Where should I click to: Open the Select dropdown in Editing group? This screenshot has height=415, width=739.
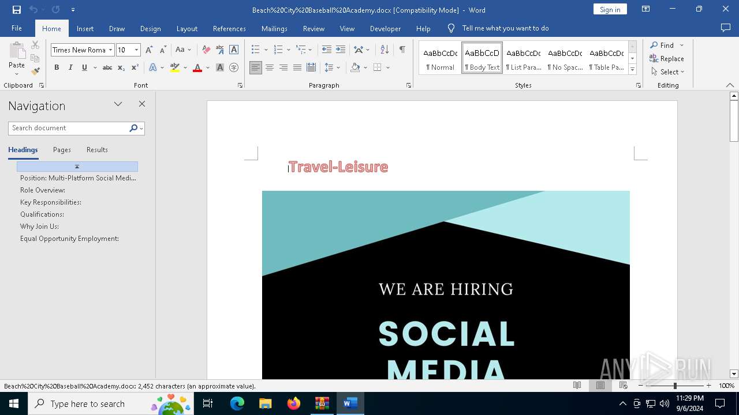pyautogui.click(x=667, y=72)
